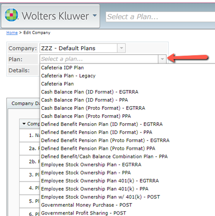
Task: Go to the Home breadcrumb link
Action: click(x=12, y=33)
